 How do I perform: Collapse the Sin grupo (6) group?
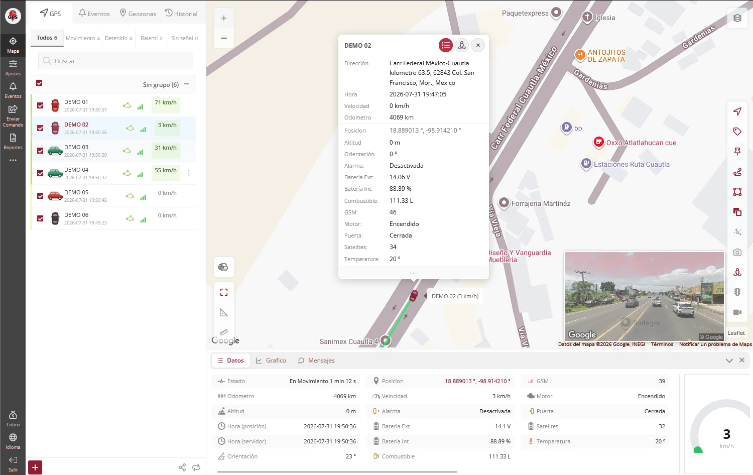187,84
